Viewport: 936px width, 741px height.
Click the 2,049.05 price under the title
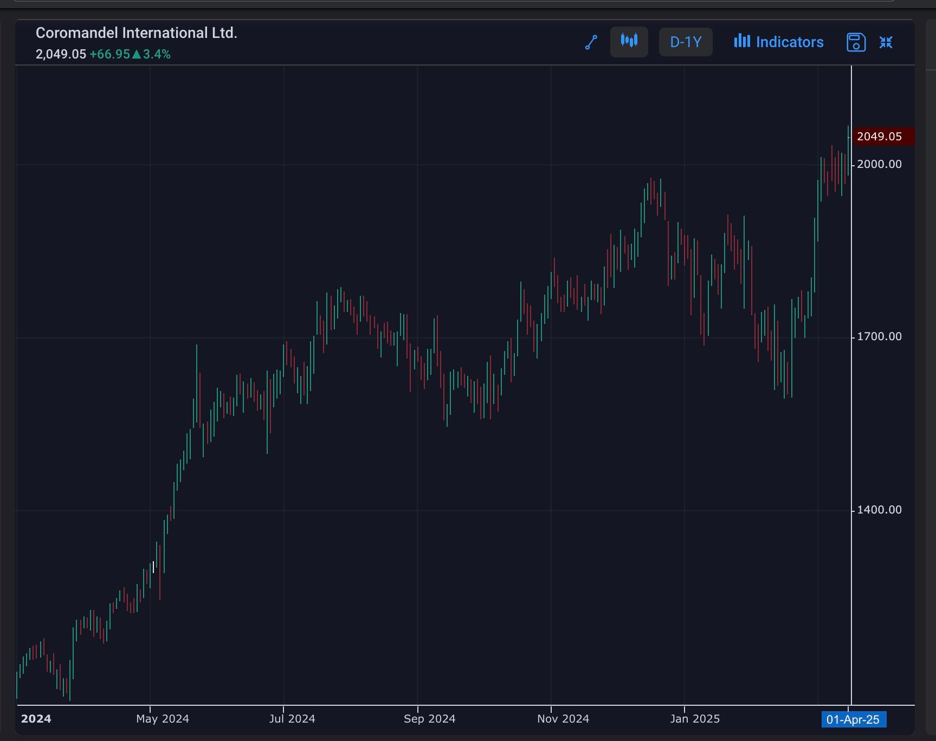point(61,54)
